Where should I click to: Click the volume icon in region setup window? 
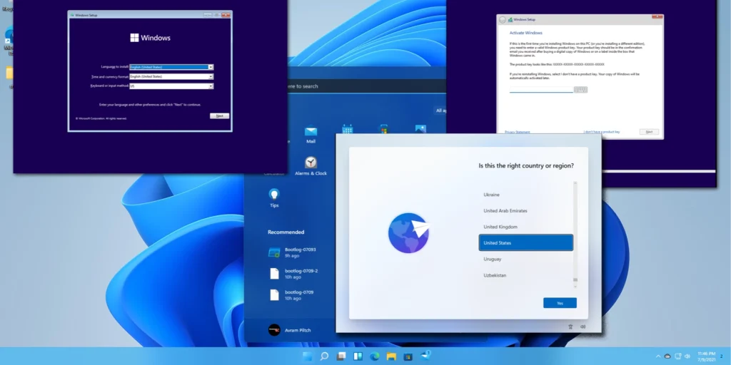pyautogui.click(x=583, y=327)
